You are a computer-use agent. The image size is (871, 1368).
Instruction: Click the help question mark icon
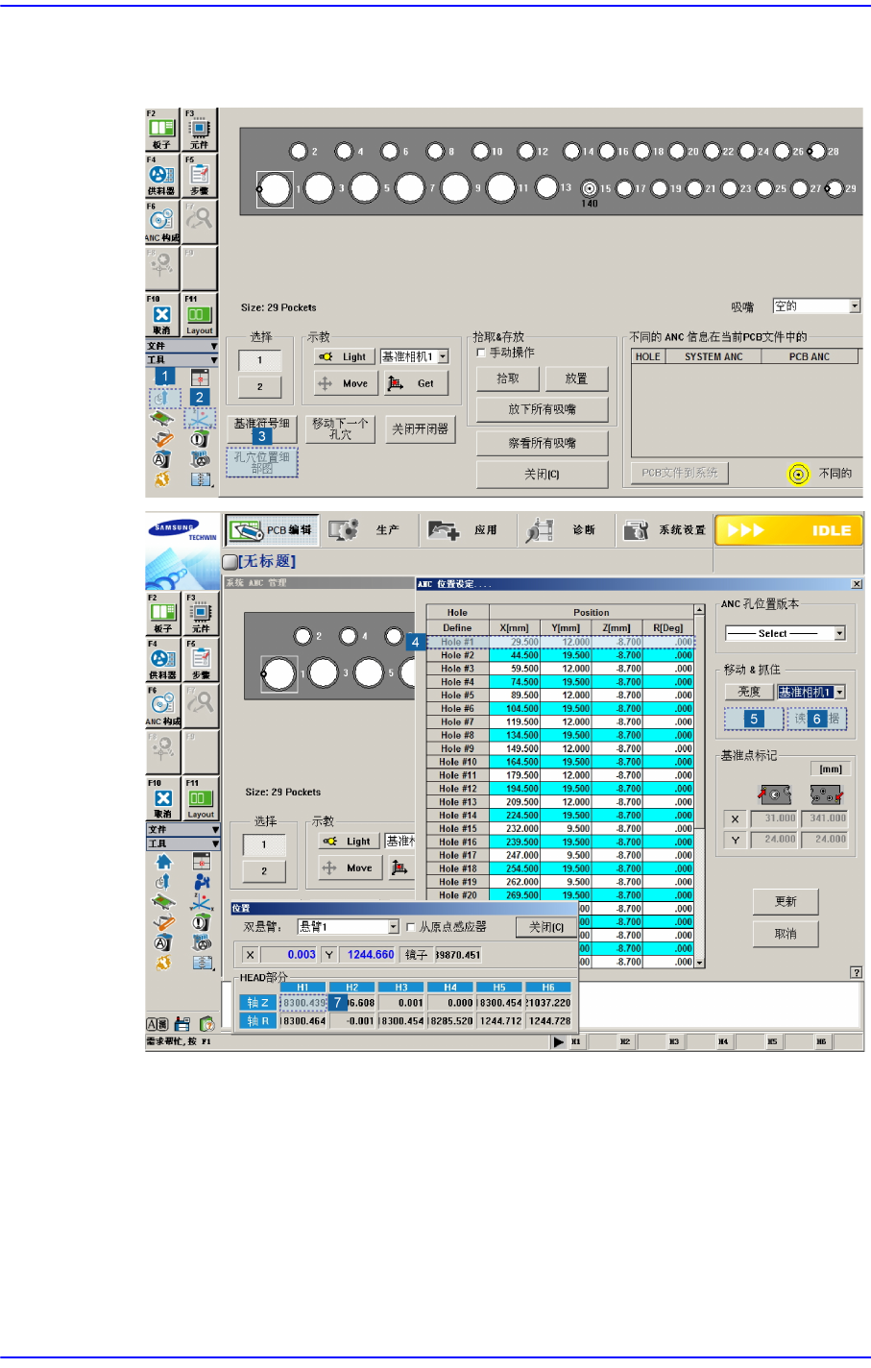point(856,972)
